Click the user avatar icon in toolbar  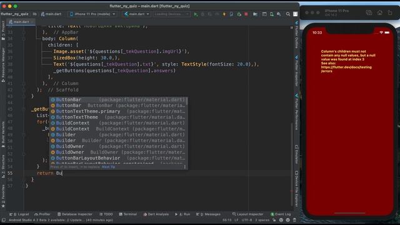coord(295,14)
